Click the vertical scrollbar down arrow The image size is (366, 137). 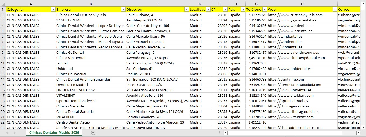pos(363,127)
